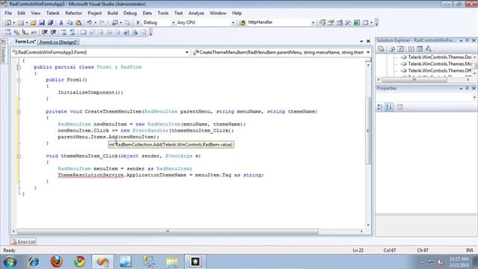The height and width of the screenshot is (269, 478).
Task: Open the Error List tab
Action: coord(23,242)
